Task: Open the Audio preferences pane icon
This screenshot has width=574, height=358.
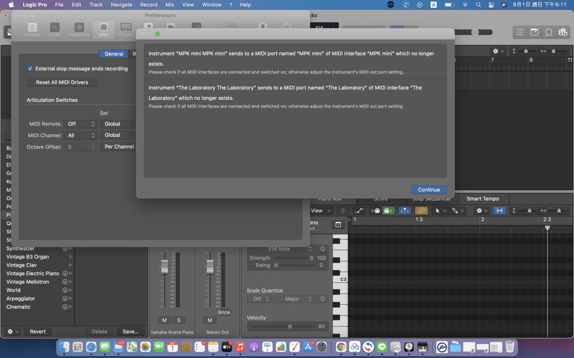Action: 55,30
